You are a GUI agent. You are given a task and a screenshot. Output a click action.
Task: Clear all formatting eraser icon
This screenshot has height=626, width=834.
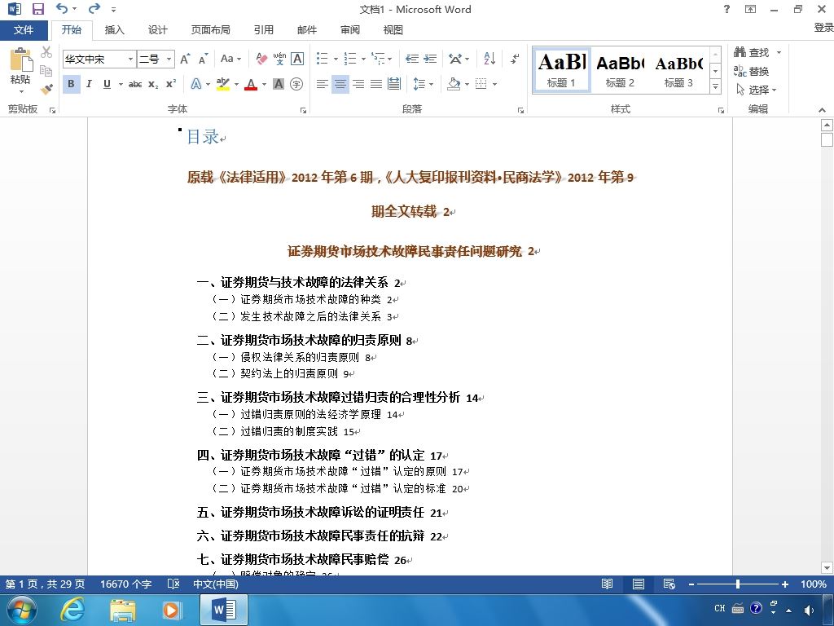261,59
